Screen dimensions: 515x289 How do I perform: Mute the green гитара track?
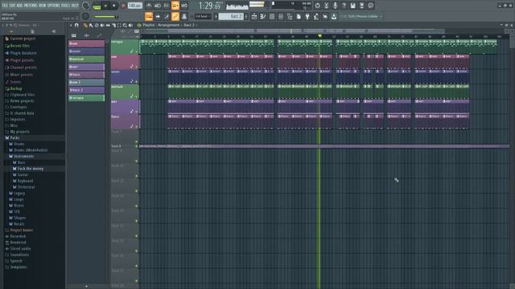[137, 51]
